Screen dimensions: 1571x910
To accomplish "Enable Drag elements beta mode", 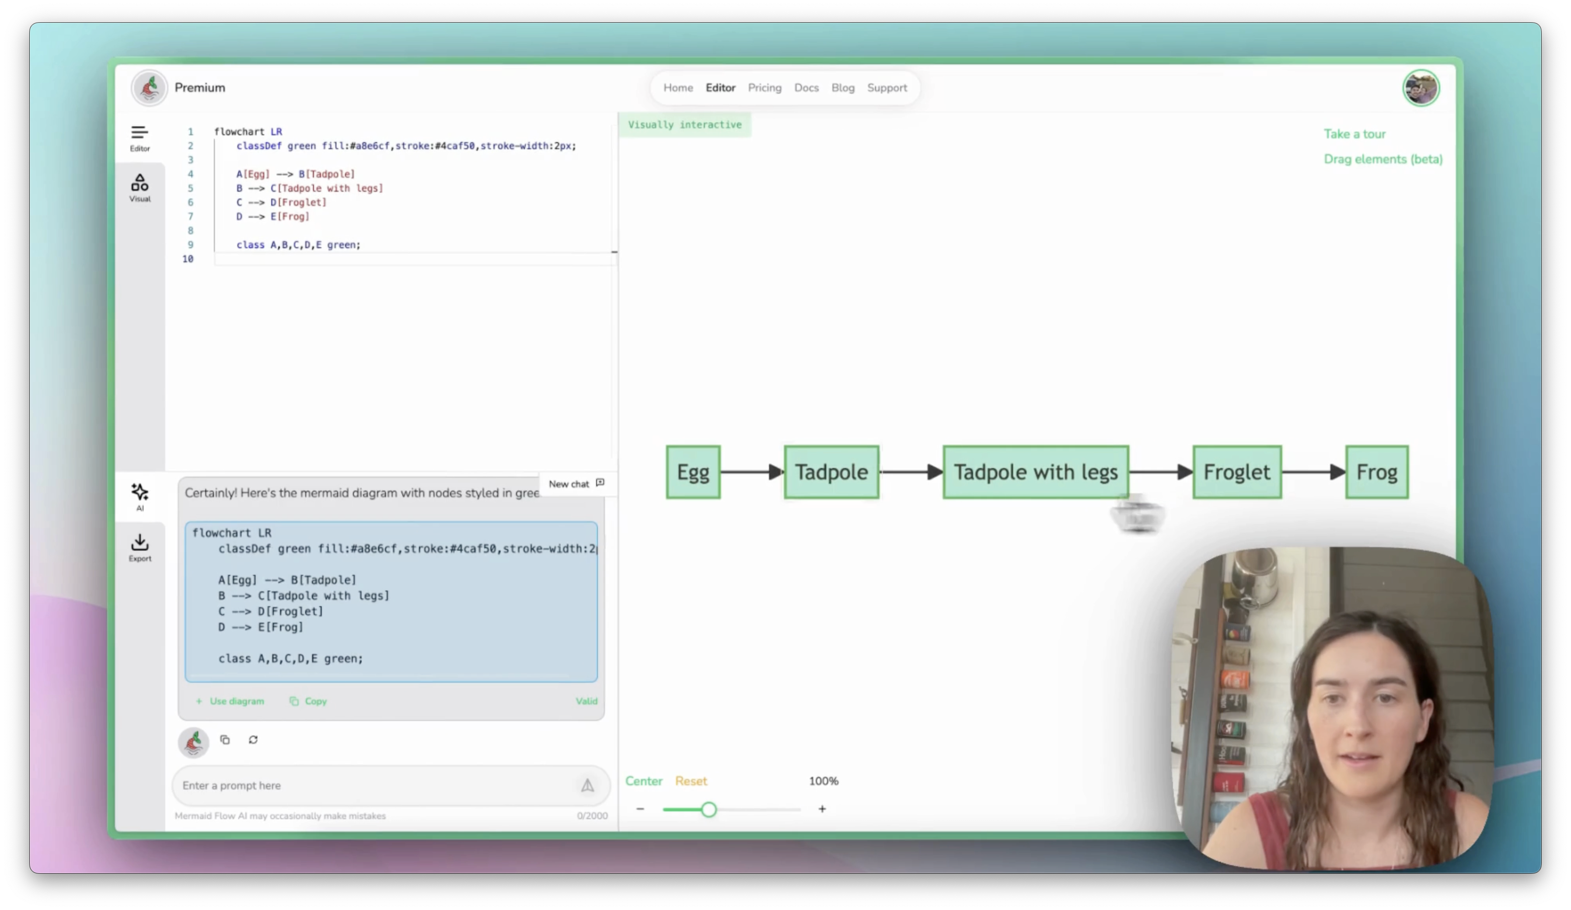I will tap(1383, 160).
